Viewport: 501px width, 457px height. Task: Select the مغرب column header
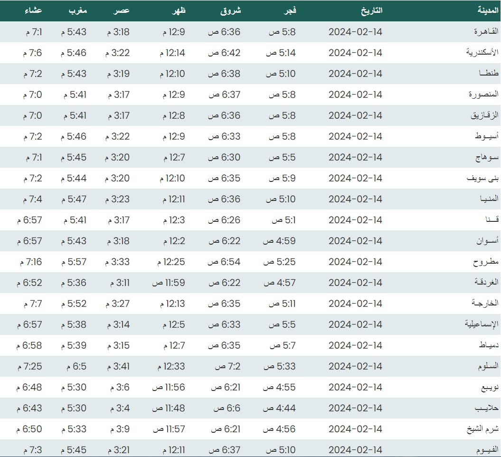(76, 10)
